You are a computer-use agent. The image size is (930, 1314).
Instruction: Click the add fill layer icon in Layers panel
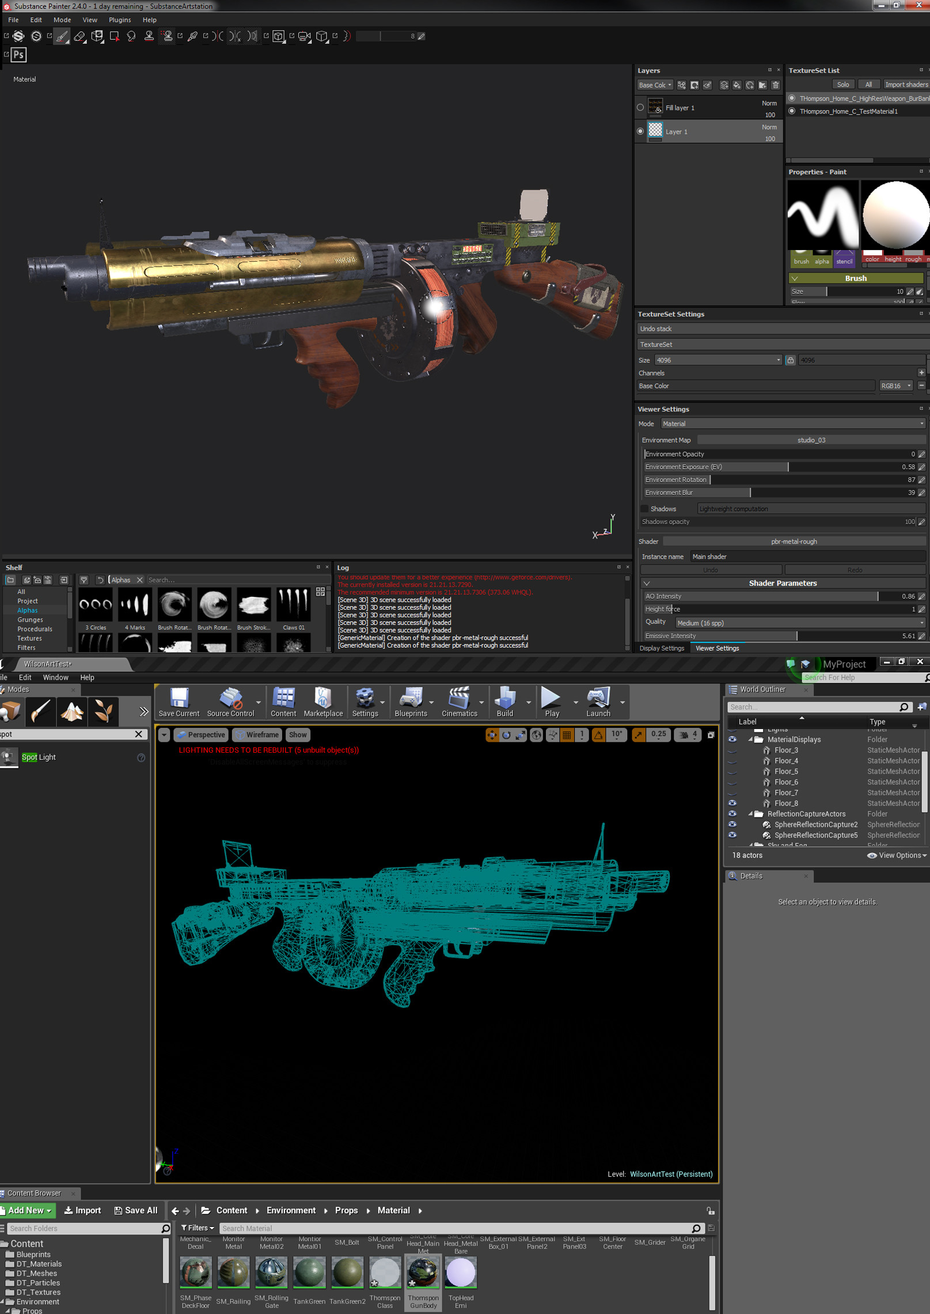[737, 85]
